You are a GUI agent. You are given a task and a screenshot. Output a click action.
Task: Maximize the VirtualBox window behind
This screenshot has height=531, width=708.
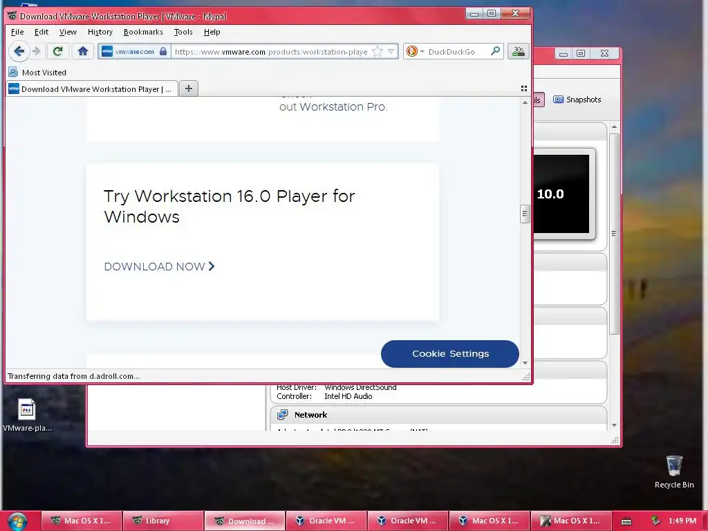581,53
